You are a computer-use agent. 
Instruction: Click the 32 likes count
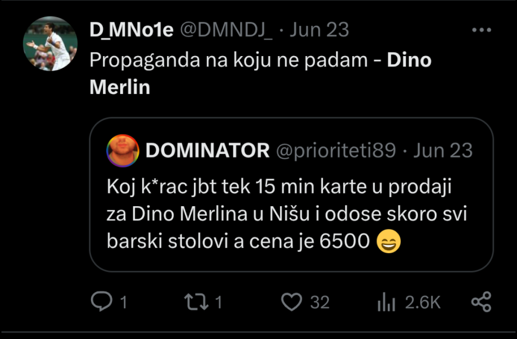(x=320, y=302)
